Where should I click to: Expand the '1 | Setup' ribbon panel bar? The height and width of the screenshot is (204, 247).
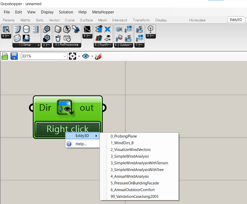point(27,45)
